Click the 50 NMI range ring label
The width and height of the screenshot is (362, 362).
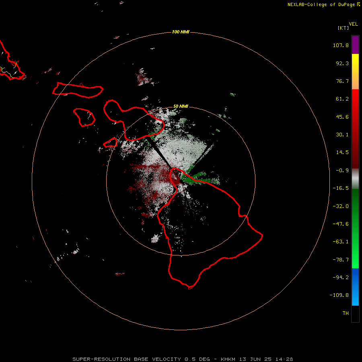coord(181,106)
